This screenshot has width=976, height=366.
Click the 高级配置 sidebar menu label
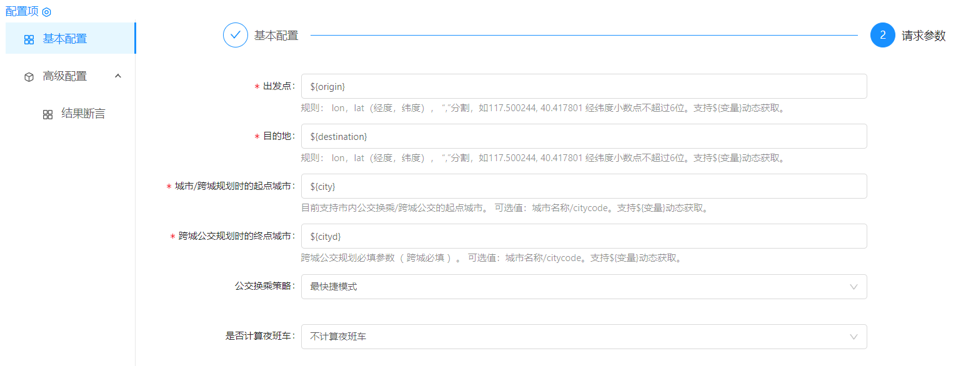(x=65, y=76)
